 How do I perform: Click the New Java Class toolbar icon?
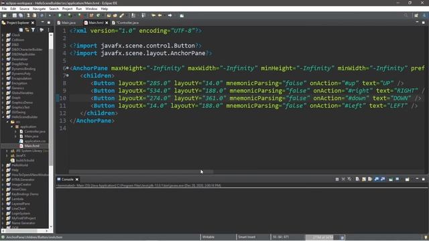(98, 15)
